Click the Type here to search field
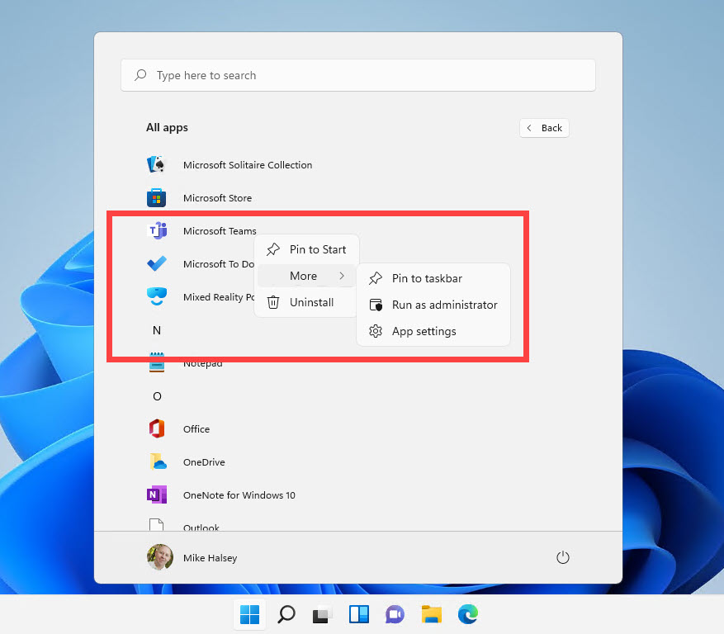 click(357, 75)
